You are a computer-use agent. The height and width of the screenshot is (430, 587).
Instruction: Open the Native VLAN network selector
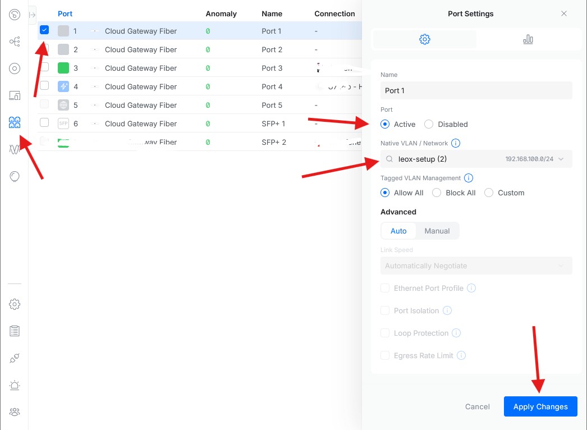tap(476, 159)
